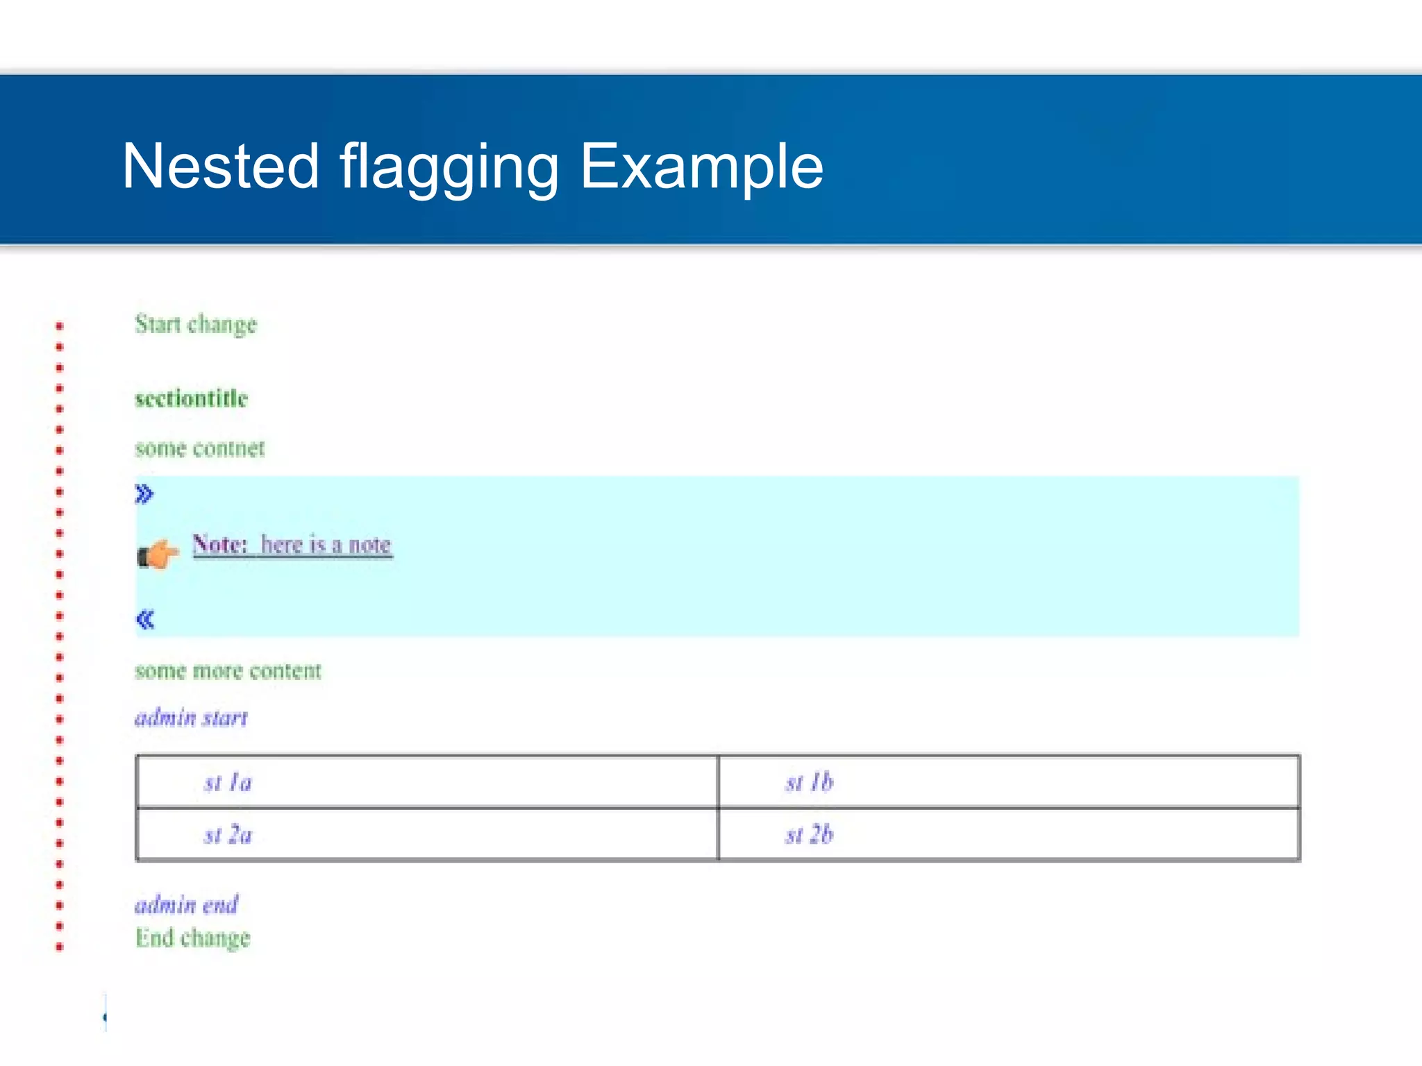Click the double right chevron start flag
Viewport: 1422px width, 1066px height.
click(x=144, y=494)
